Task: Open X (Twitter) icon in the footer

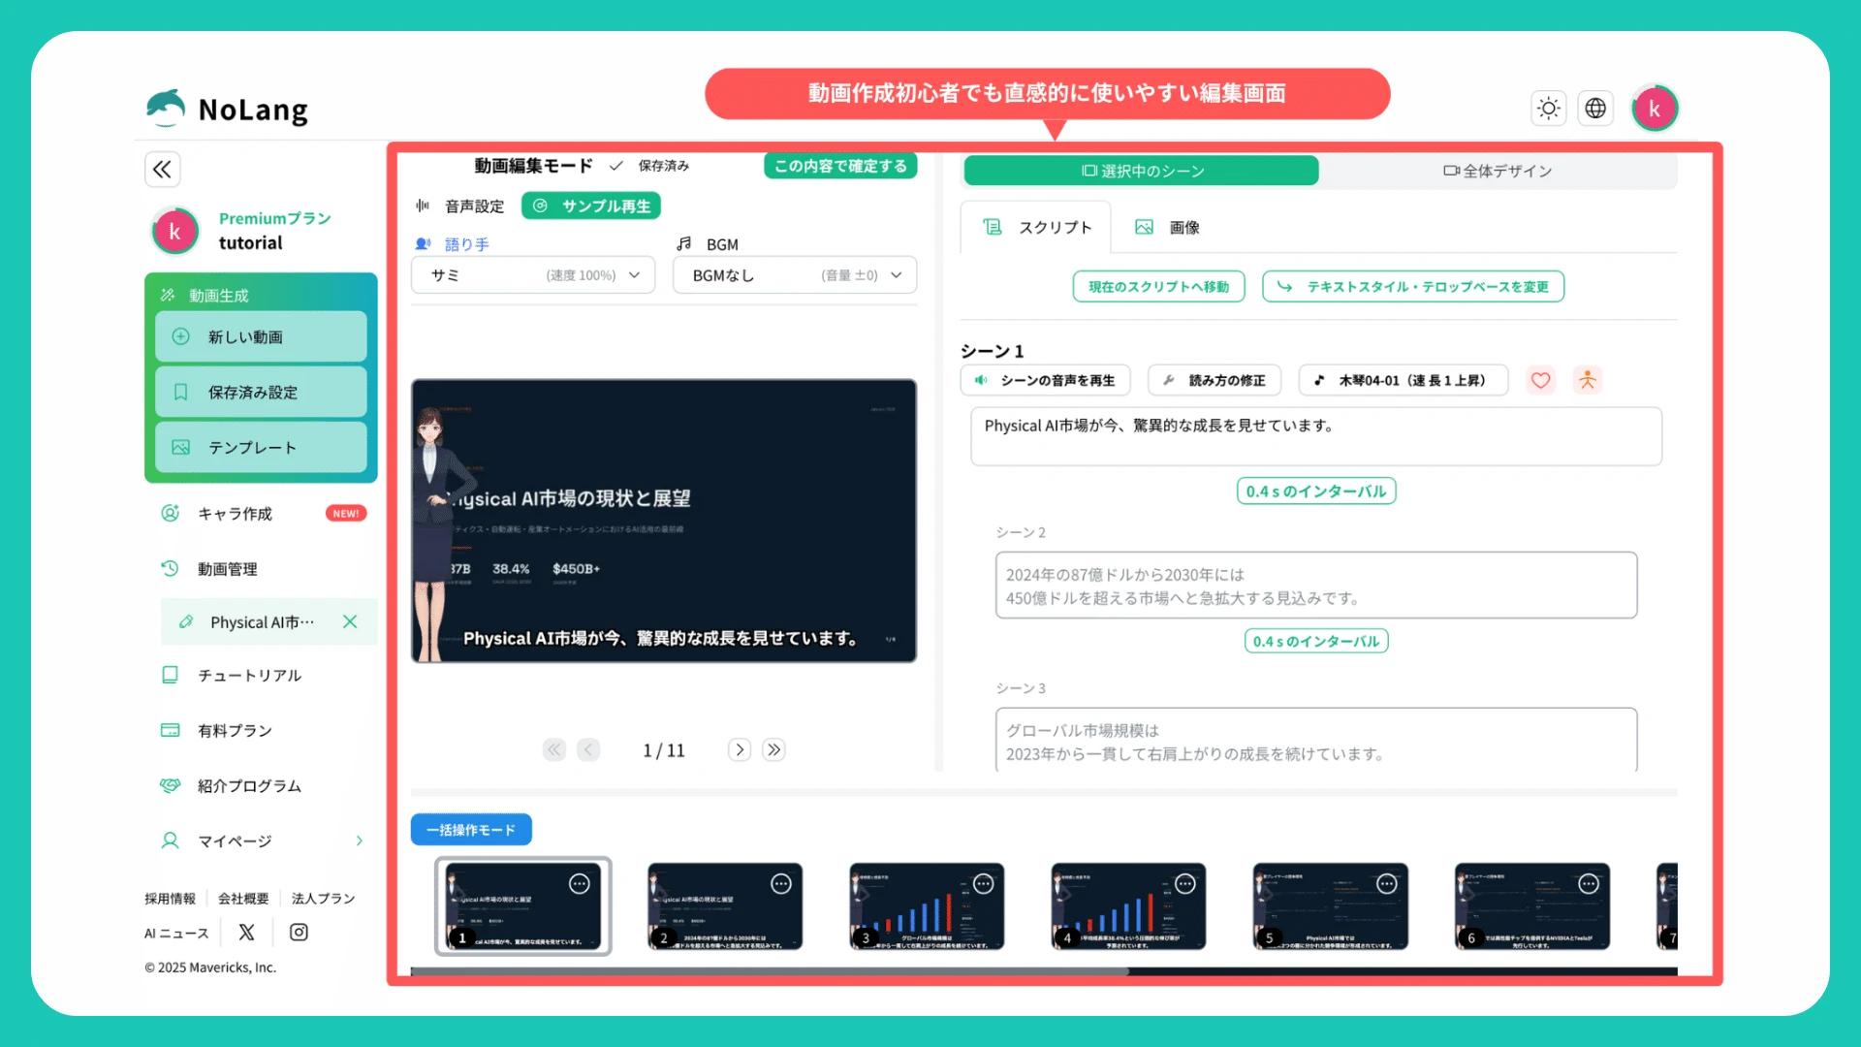Action: click(246, 932)
